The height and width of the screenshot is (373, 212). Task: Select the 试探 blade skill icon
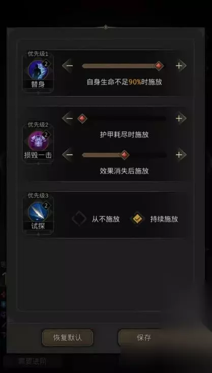(x=38, y=212)
